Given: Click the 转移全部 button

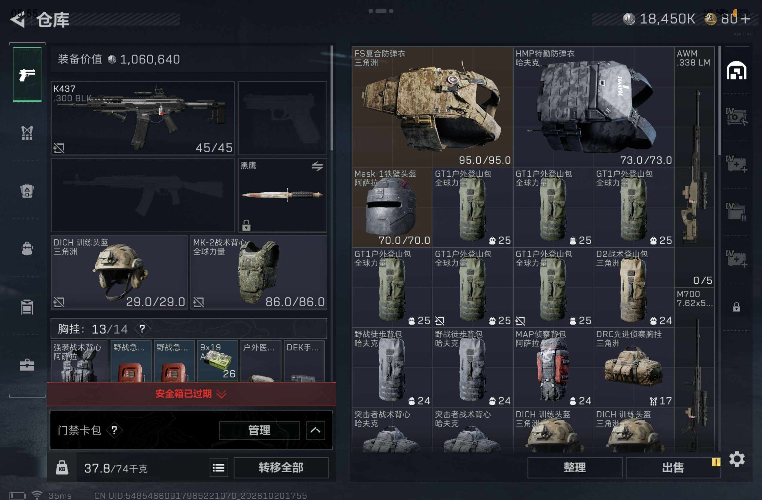Looking at the screenshot, I should [281, 468].
